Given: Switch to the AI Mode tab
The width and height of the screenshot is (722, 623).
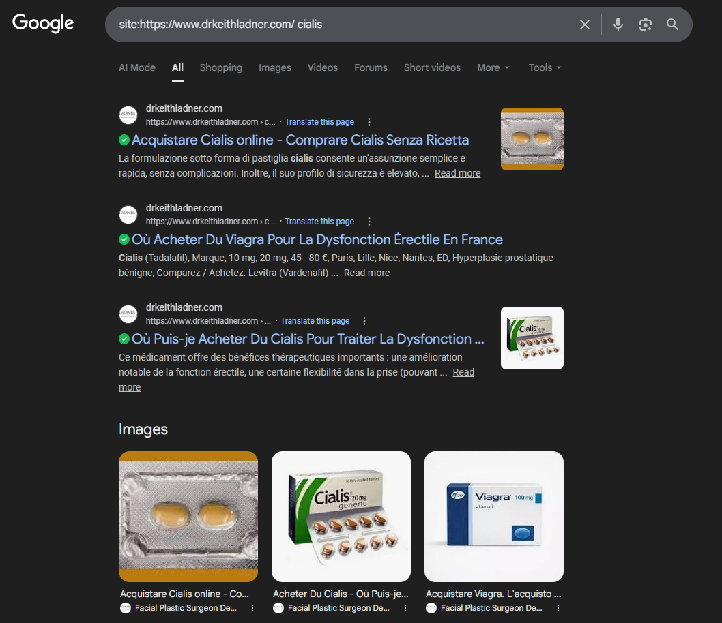Looking at the screenshot, I should pos(137,67).
